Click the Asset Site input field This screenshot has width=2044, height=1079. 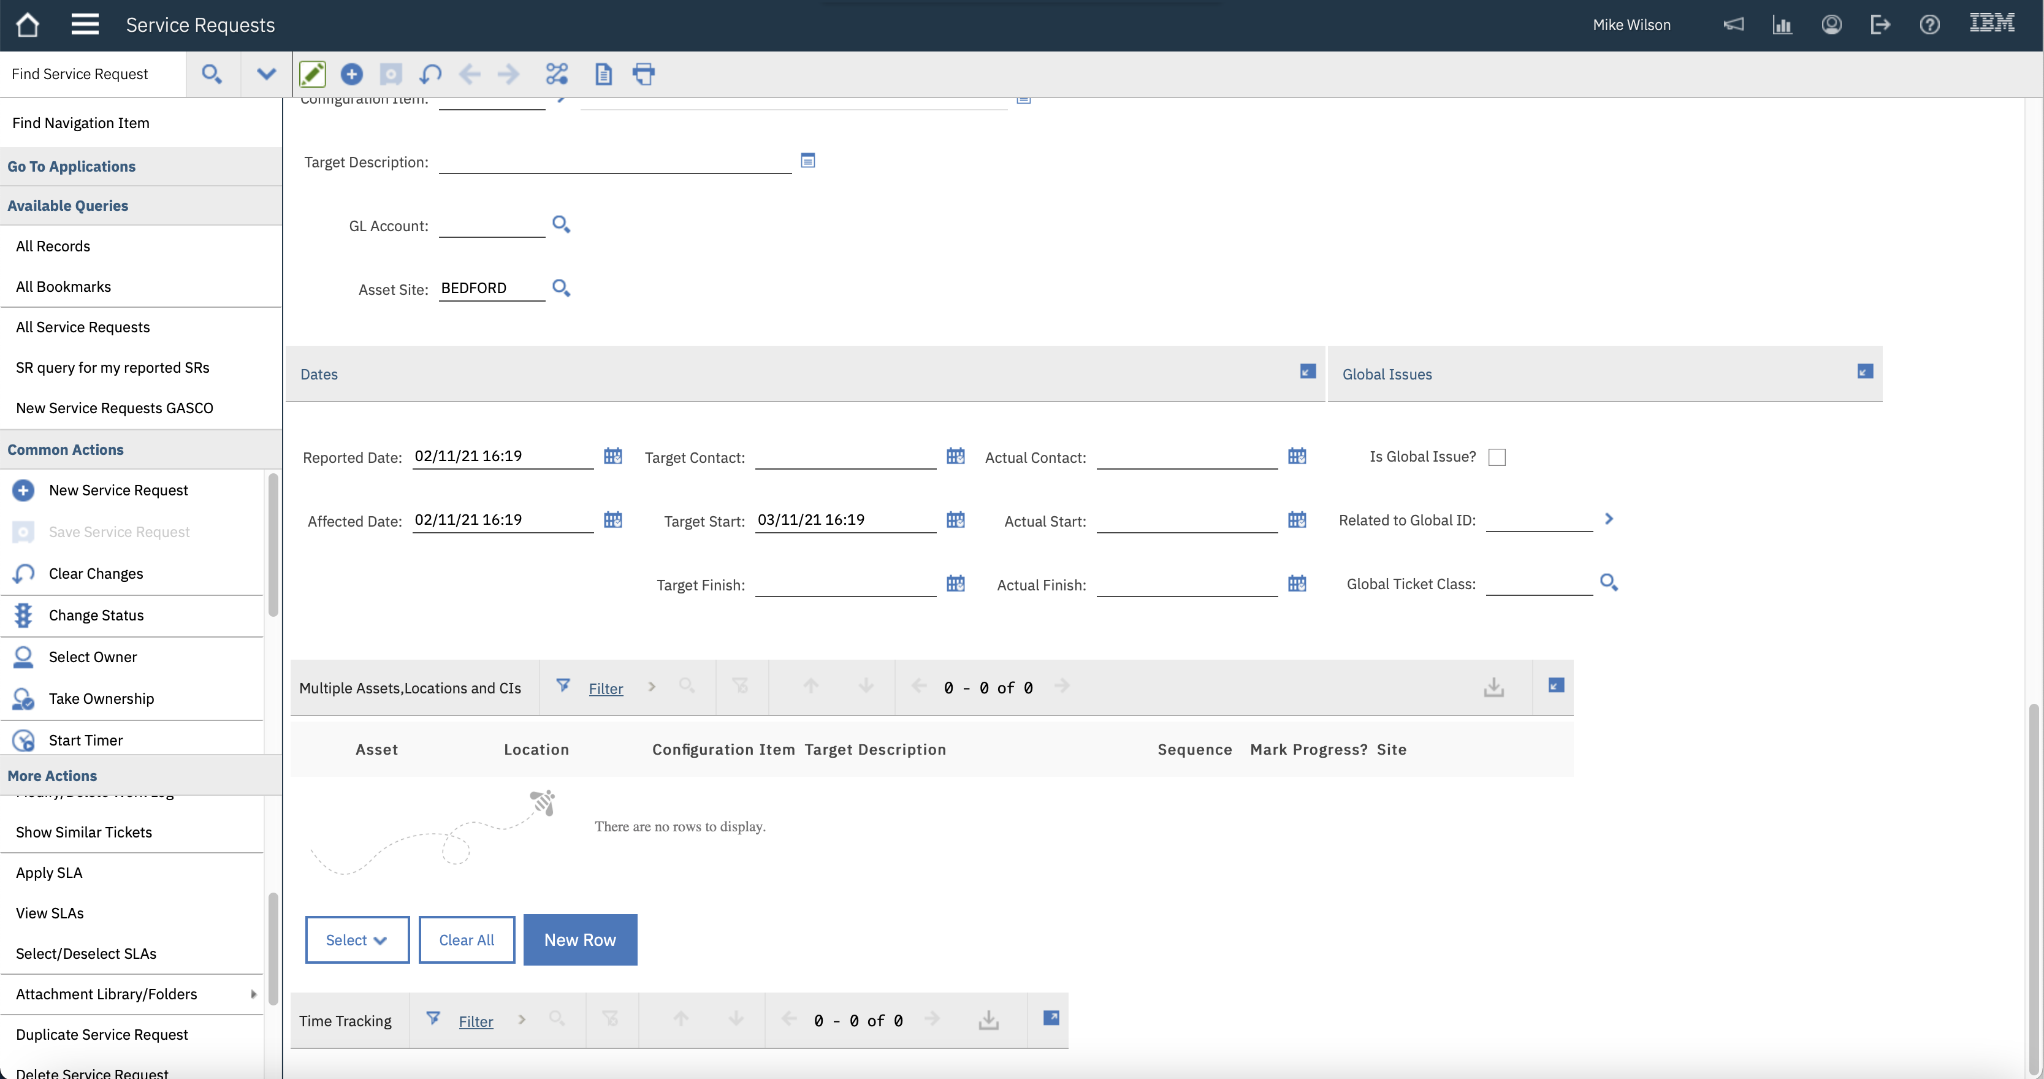pos(490,289)
